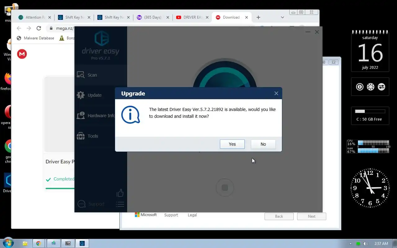Open a new Chrome tab
Viewport: 397px width, 248px height.
click(258, 17)
